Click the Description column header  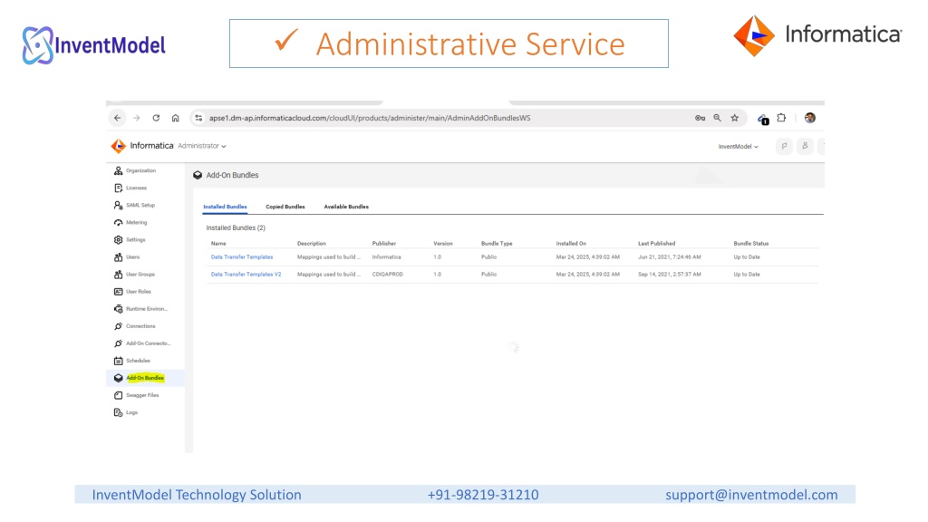click(312, 243)
